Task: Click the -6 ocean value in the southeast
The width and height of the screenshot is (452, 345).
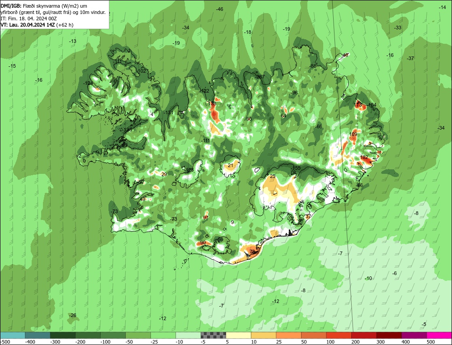Action: (x=395, y=273)
